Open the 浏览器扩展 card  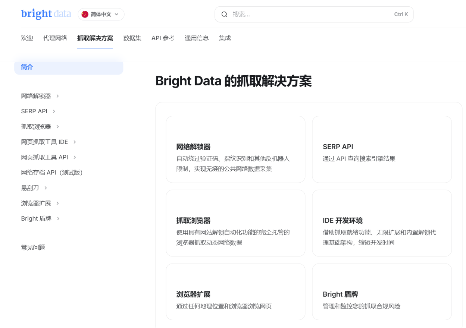[x=235, y=292]
